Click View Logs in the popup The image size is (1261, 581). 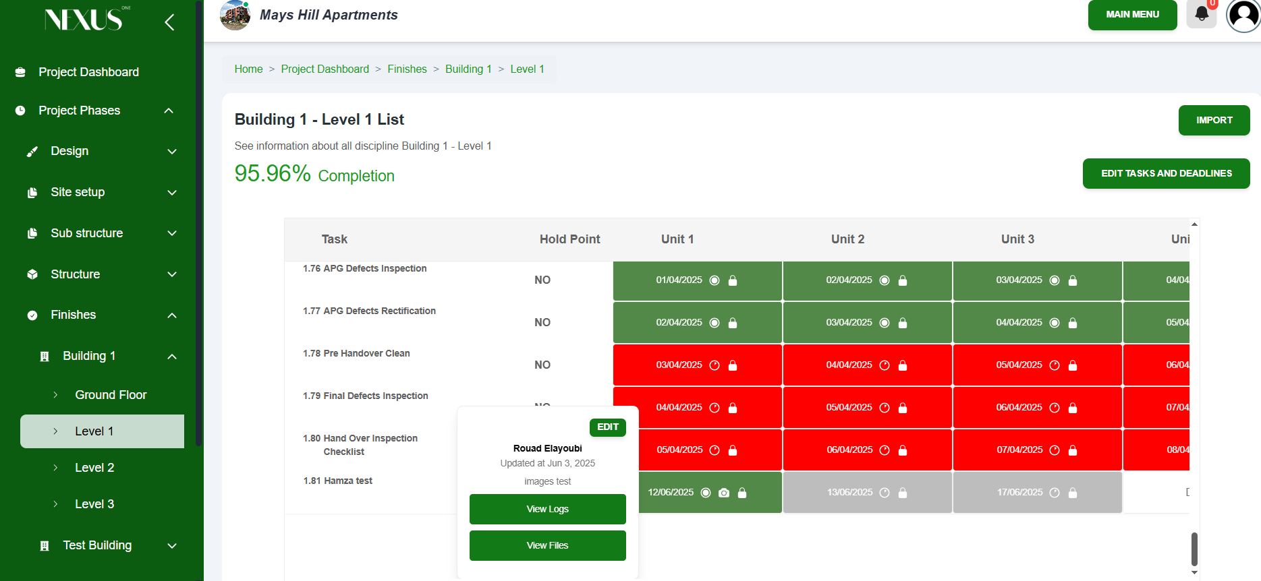point(547,509)
